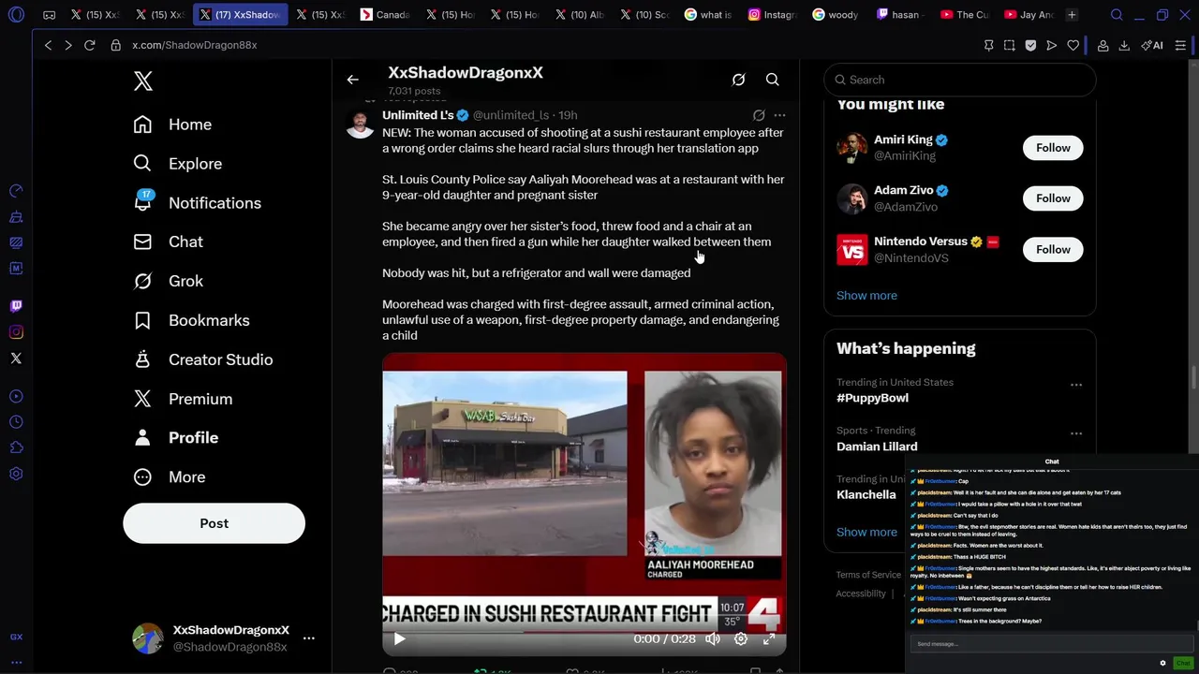1199x674 pixels.
Task: Follow Nintendo Versus
Action: 1053,250
